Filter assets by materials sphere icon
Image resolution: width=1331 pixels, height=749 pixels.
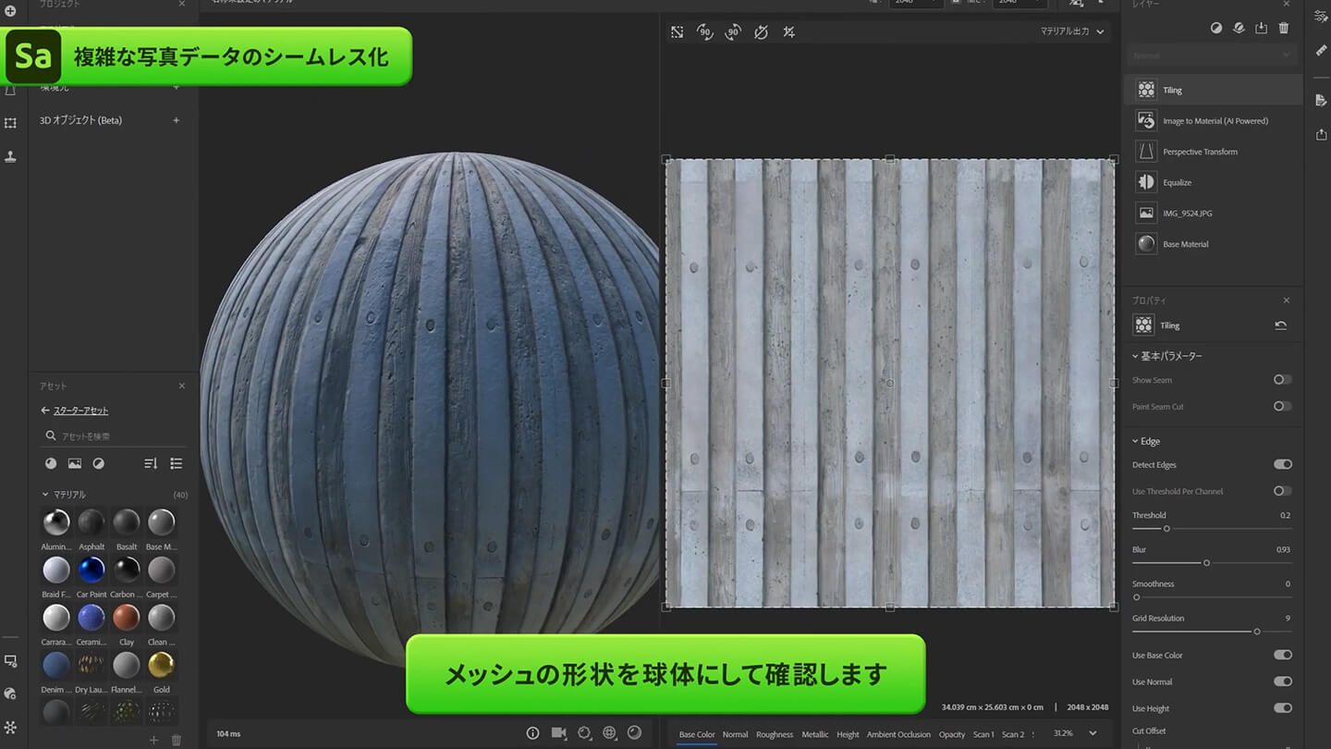pos(51,463)
